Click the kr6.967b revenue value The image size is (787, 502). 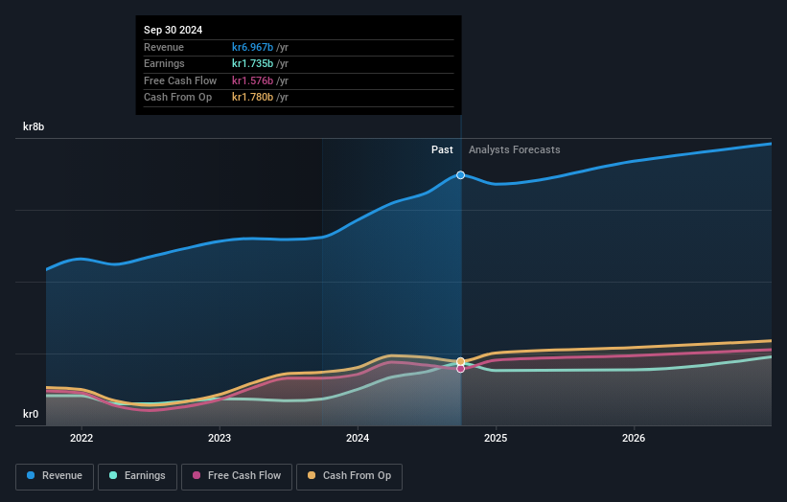point(252,47)
